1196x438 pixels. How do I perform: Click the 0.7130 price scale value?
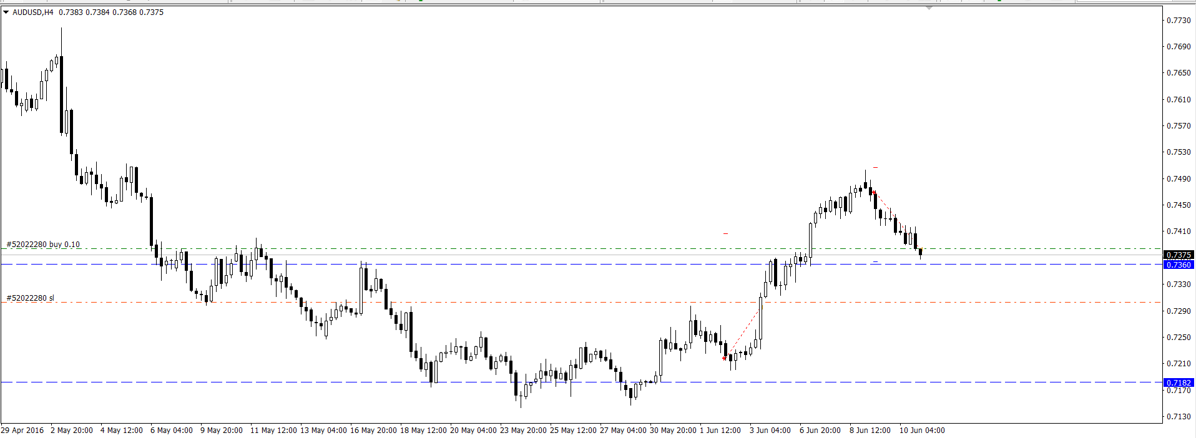click(1179, 416)
